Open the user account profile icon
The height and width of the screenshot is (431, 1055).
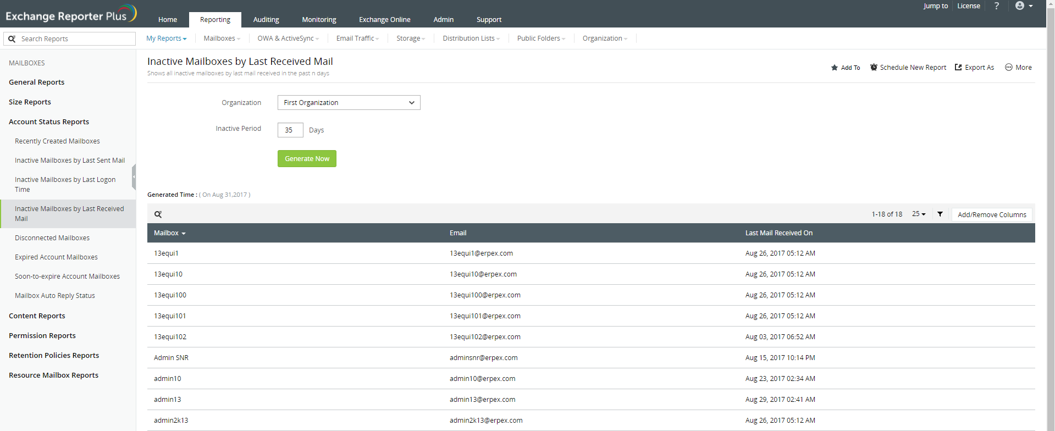pyautogui.click(x=1020, y=6)
